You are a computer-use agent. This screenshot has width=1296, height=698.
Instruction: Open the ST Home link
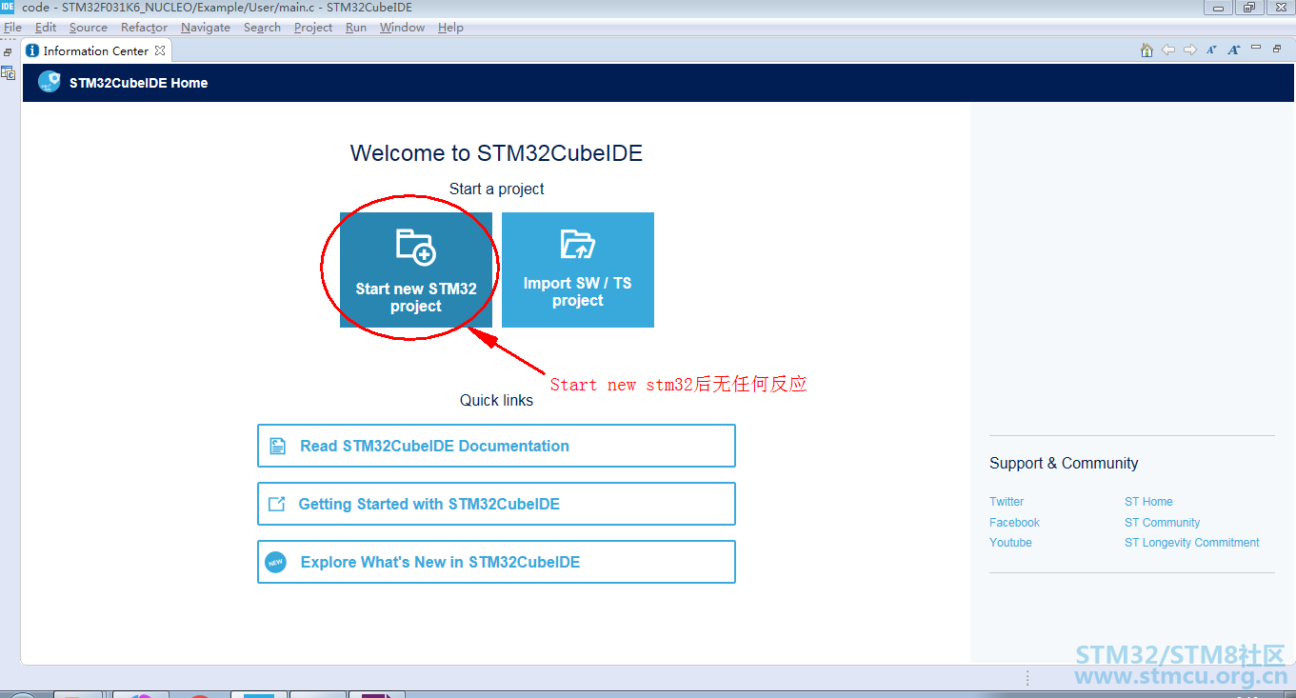[x=1148, y=502]
